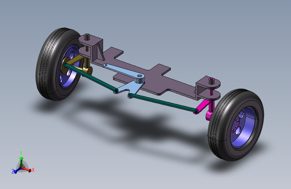Click the pin joining left tie rod to blue arm
The height and width of the screenshot is (189, 291).
(x=116, y=90)
